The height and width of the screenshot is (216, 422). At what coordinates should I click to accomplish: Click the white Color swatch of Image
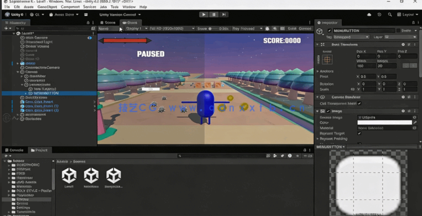point(385,123)
